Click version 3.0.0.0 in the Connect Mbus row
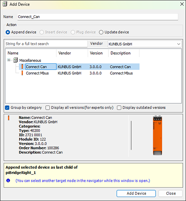The width and height of the screenshot is (186, 201). [96, 73]
